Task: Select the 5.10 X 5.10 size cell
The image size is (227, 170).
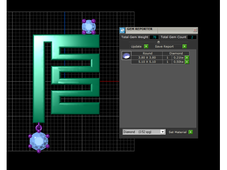Action: tap(147, 62)
